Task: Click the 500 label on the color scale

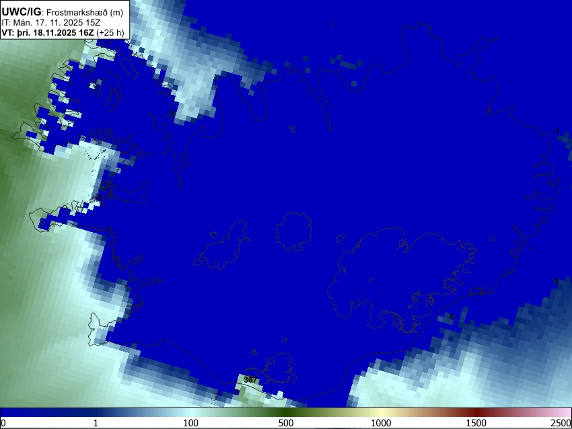Action: [x=285, y=423]
